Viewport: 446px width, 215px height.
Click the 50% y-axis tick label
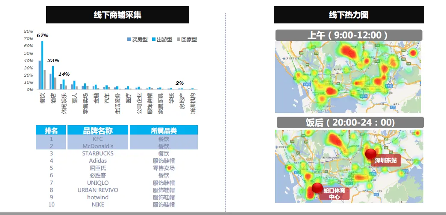click(x=29, y=53)
